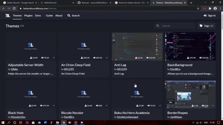Click the eye icon on Blurple Recolor card
223x125 pixels.
(97, 106)
